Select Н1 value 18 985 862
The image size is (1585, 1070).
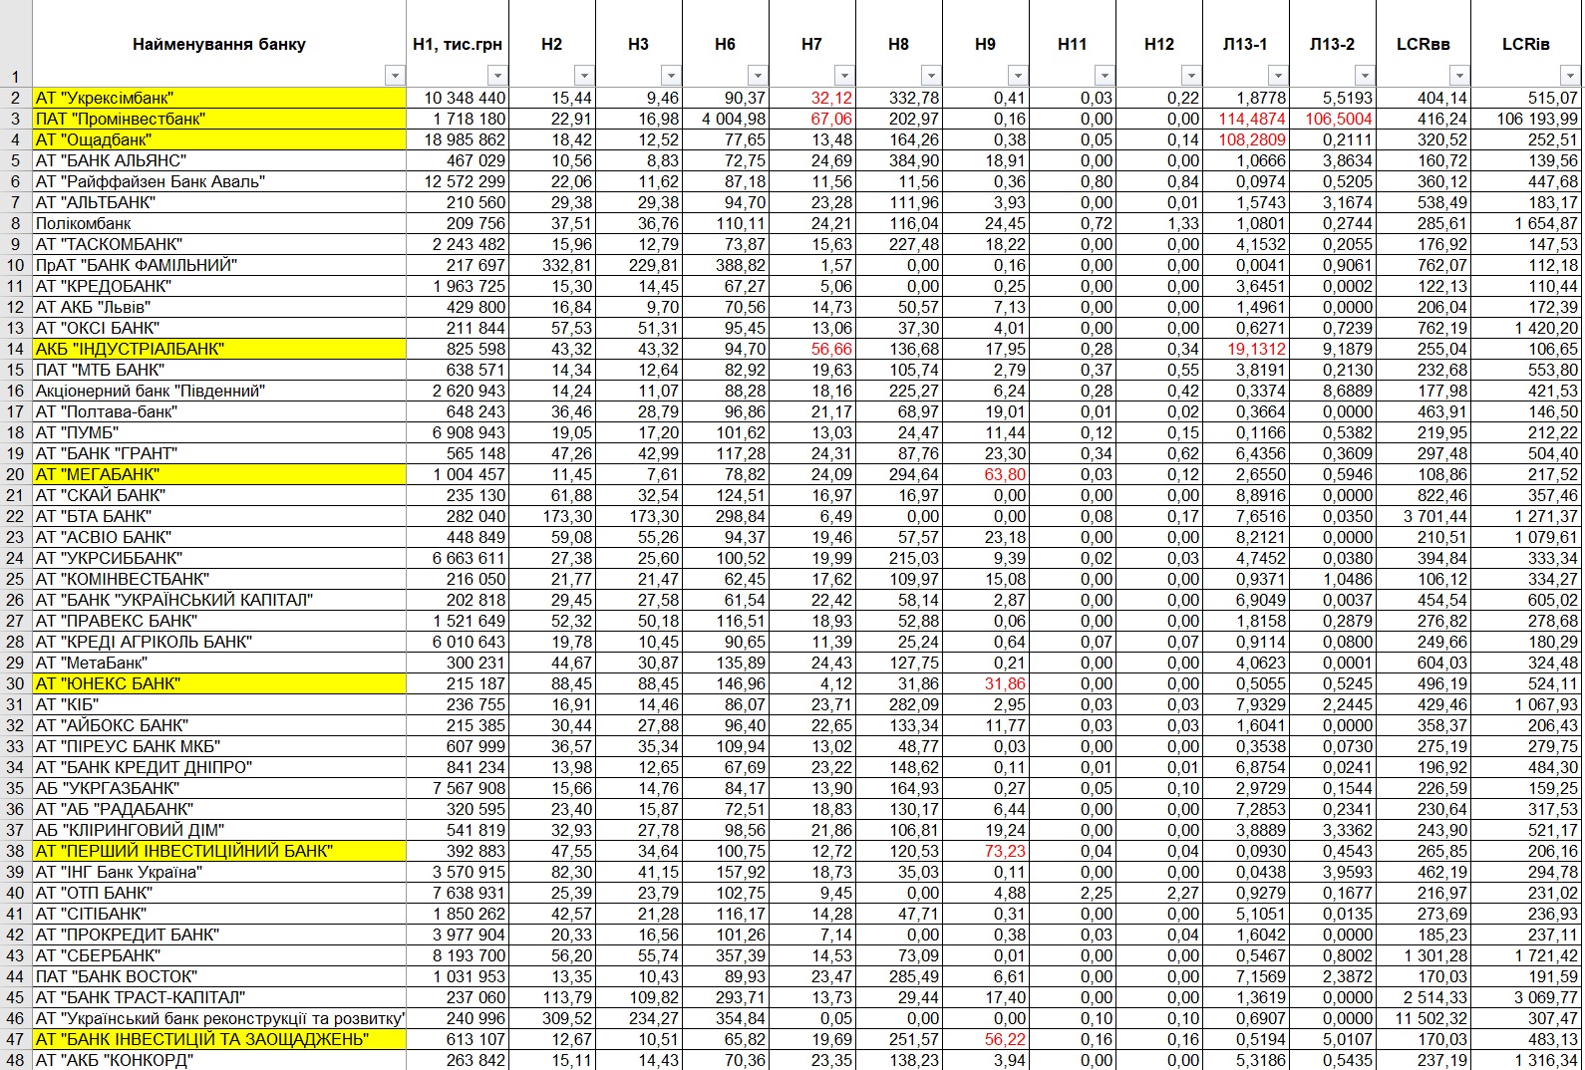459,139
